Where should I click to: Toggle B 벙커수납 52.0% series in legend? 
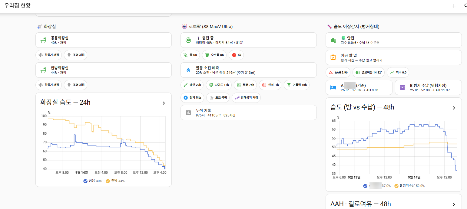click(409, 186)
